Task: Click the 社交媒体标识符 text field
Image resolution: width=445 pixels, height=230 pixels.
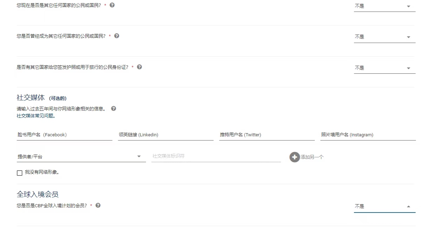Action: [216, 156]
